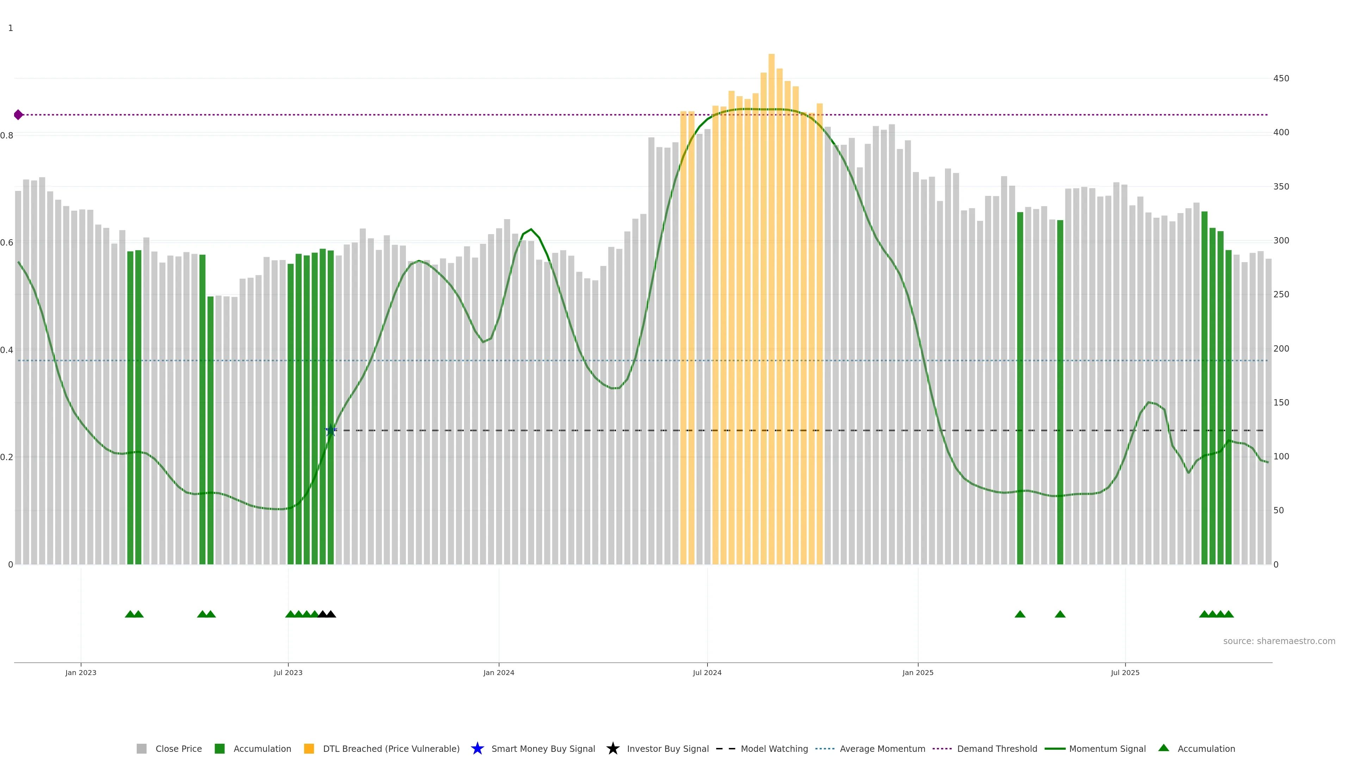The width and height of the screenshot is (1353, 761).
Task: Click the purple diamond Demand Threshold marker
Action: [18, 115]
